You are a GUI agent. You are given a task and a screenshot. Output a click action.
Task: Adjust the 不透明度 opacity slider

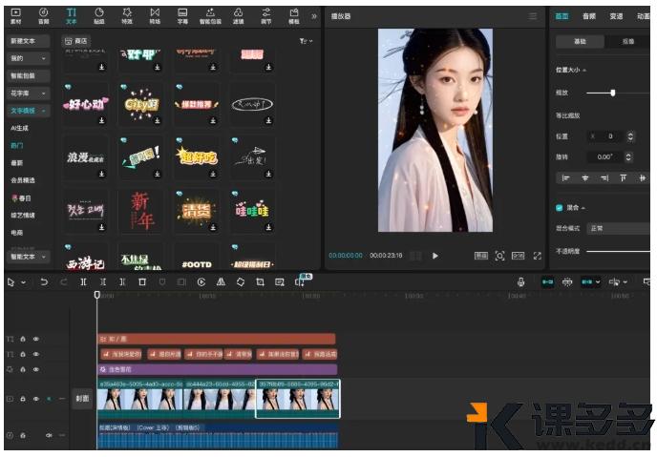(x=618, y=251)
